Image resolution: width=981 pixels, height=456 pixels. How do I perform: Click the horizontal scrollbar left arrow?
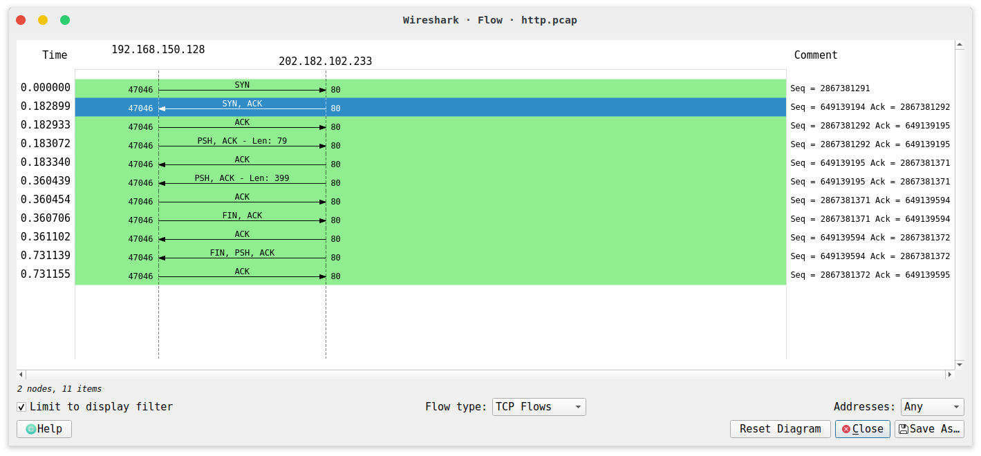[21, 374]
